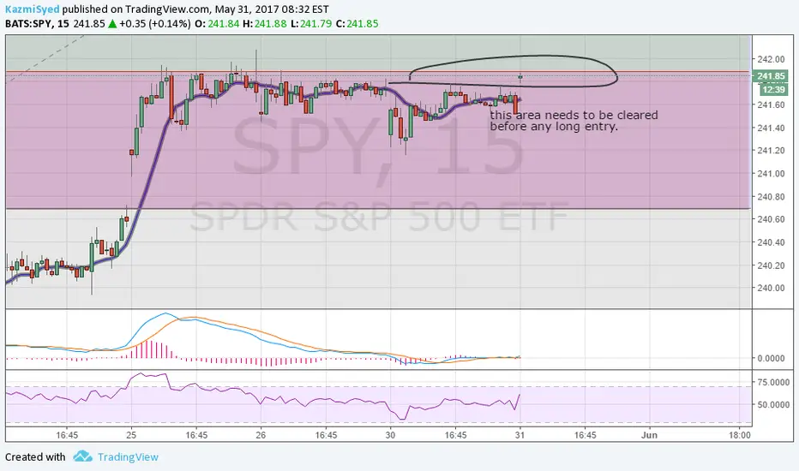Click the date label 30 on time axis
Viewport: 799px width, 471px height.
390,435
